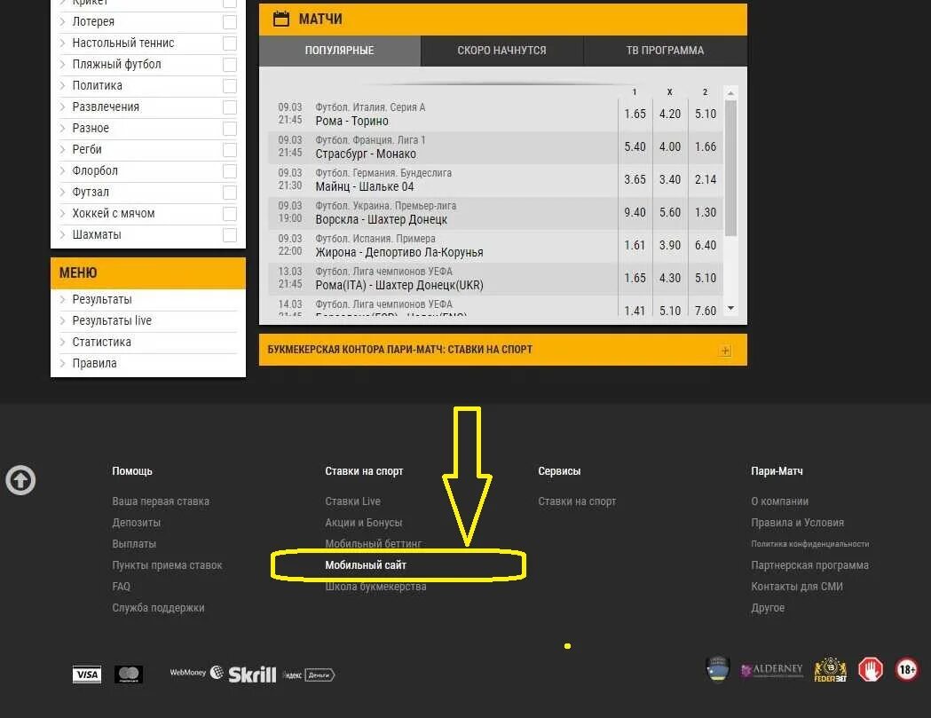This screenshot has height=718, width=931.
Task: Click the Skrill logo
Action: click(x=252, y=675)
